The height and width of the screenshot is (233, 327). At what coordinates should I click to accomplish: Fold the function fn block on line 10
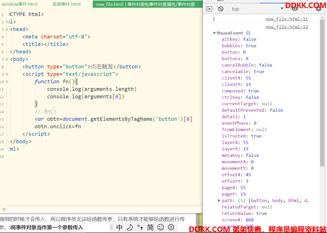[7, 82]
